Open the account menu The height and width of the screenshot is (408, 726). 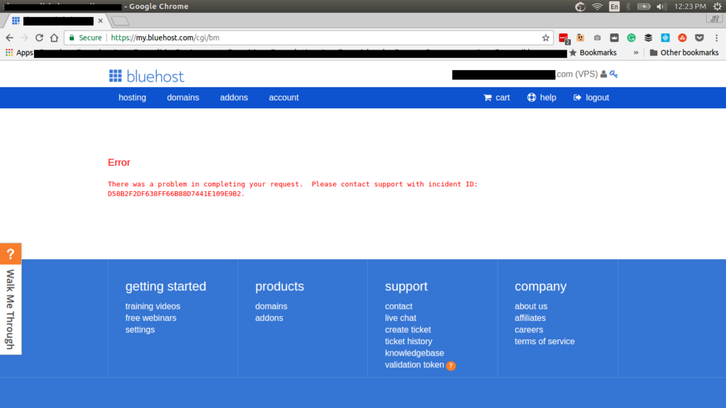tap(284, 98)
